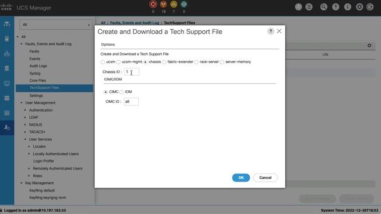Select Events in the tree
The height and width of the screenshot is (214, 381).
point(35,59)
